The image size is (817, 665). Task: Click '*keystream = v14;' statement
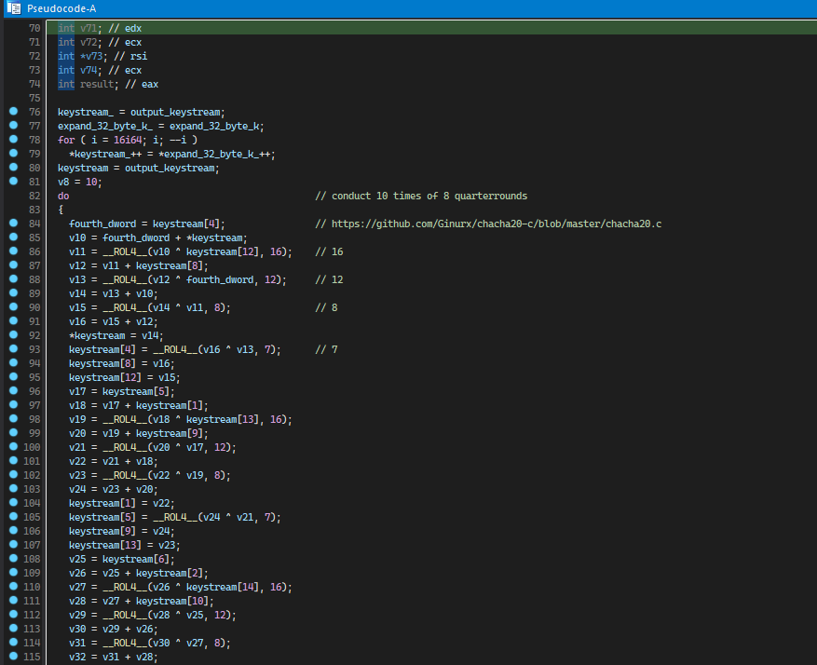(x=116, y=336)
